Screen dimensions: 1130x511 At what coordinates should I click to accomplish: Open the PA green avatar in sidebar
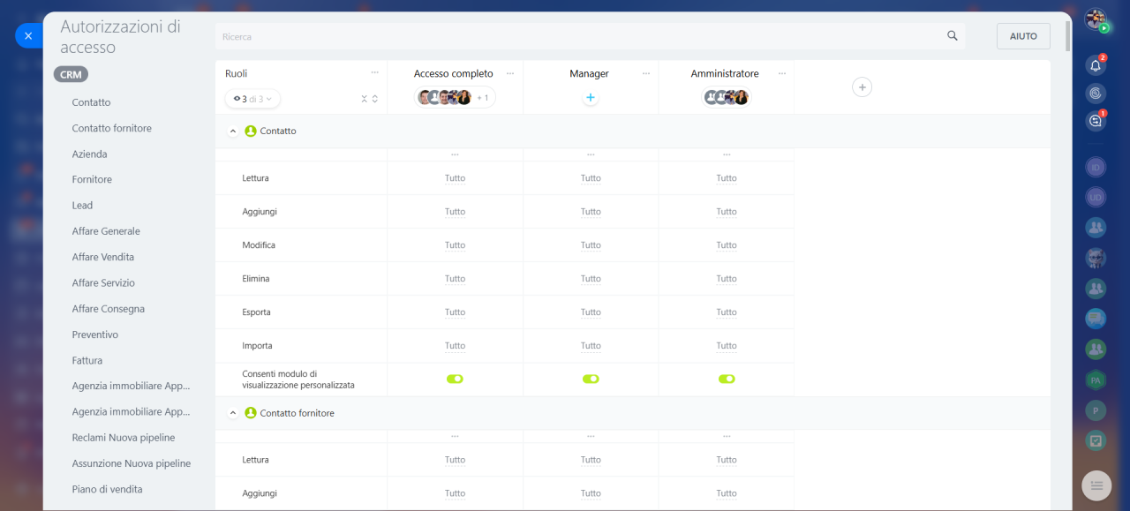(1096, 379)
